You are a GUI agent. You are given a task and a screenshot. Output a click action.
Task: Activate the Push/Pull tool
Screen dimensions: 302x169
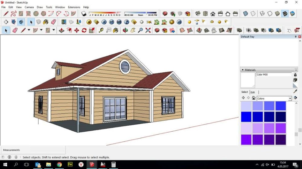point(62,30)
